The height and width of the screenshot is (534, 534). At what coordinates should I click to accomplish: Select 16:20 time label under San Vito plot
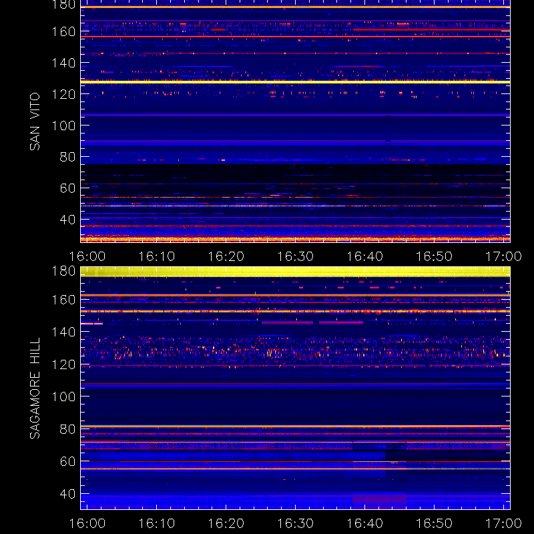tap(226, 256)
